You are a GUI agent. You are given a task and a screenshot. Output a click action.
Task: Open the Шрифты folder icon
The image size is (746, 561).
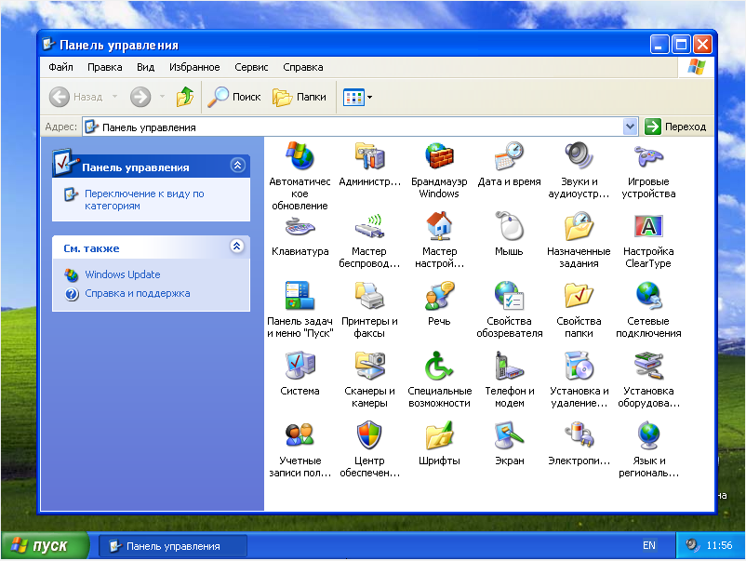(x=439, y=435)
